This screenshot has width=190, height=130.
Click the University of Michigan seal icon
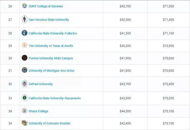(24, 70)
